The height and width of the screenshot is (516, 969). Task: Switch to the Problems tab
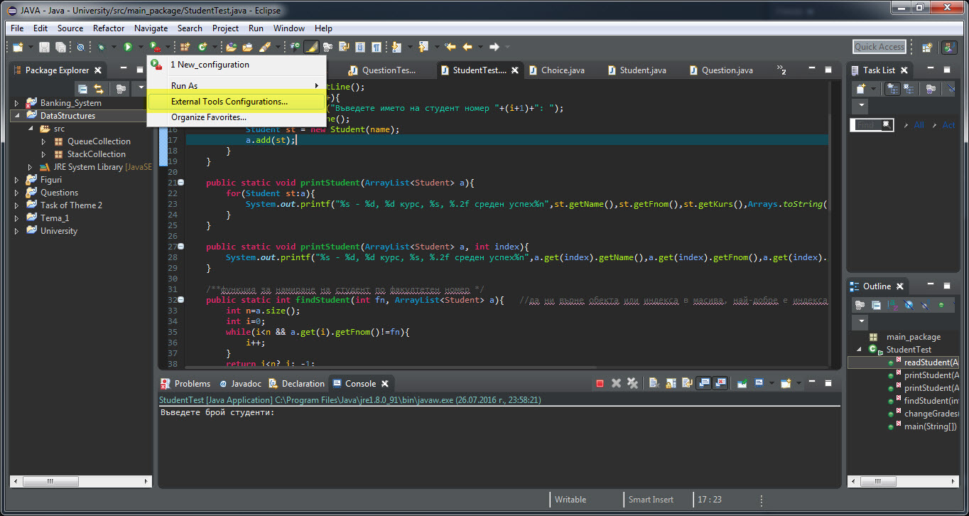pyautogui.click(x=186, y=384)
